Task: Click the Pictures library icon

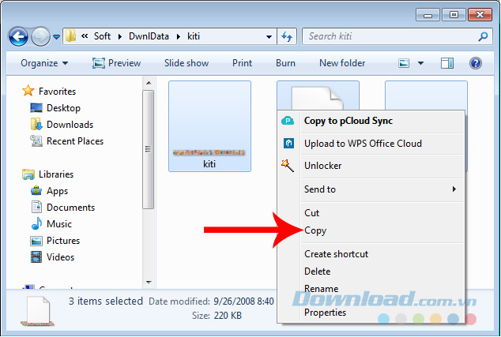Action: point(36,241)
